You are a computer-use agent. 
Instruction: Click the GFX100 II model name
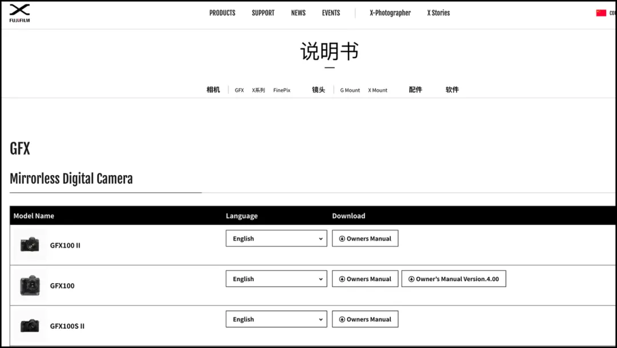pyautogui.click(x=65, y=245)
